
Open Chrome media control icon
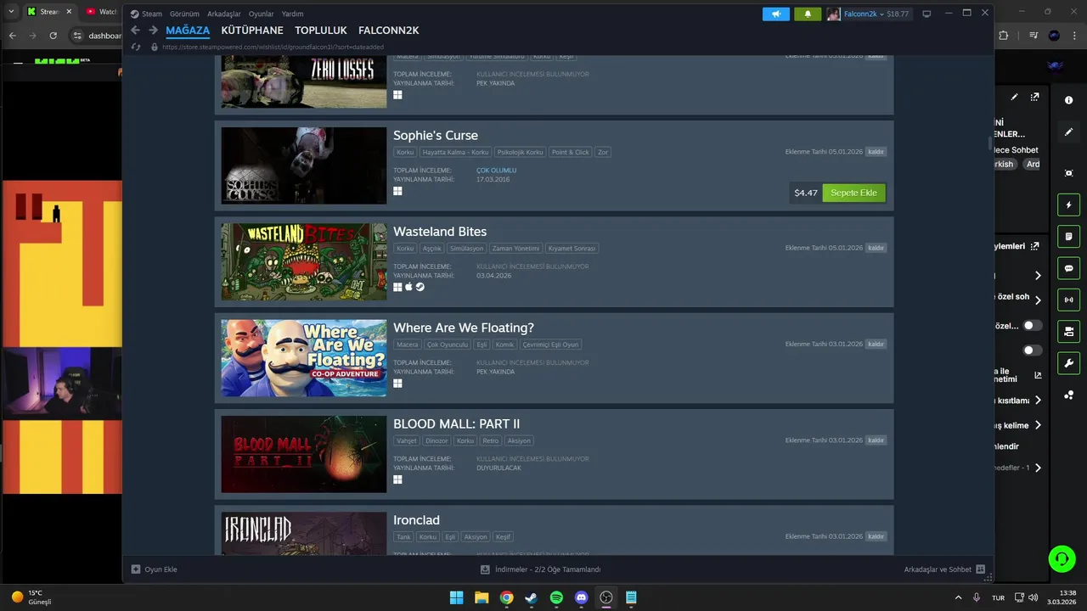1033,36
